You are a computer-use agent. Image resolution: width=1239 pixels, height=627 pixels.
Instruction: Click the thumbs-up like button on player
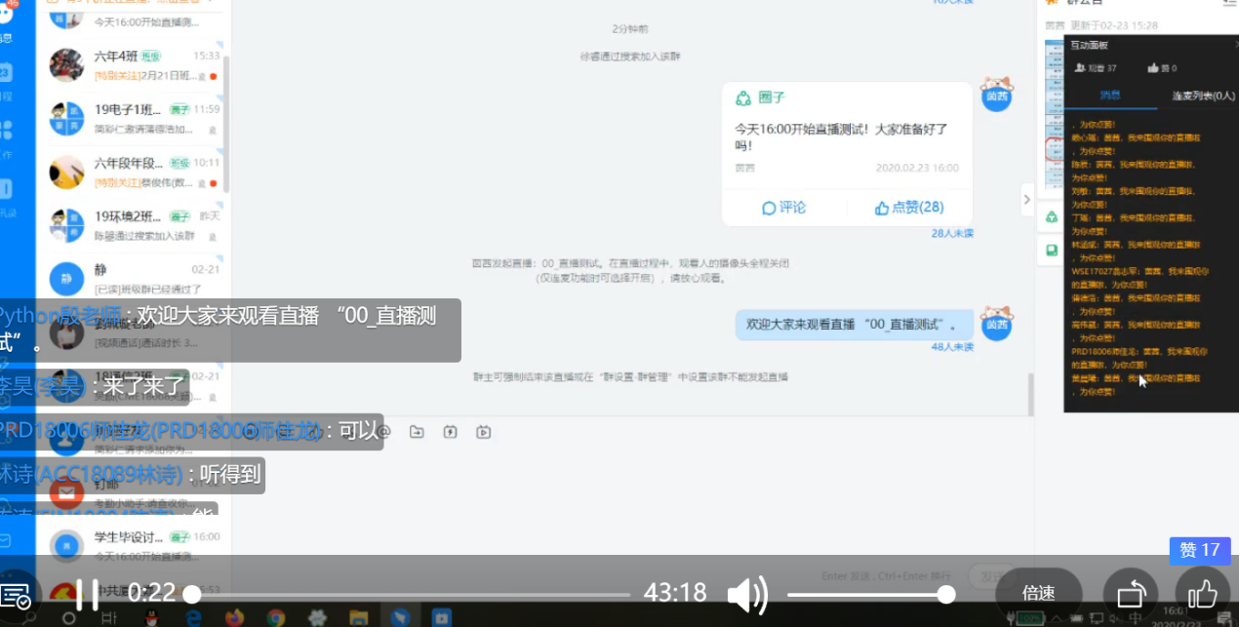pos(1202,593)
